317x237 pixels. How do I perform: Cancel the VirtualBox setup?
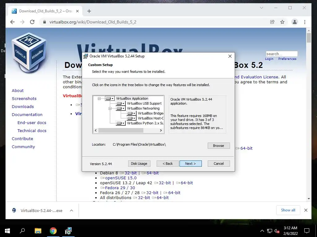point(219,164)
